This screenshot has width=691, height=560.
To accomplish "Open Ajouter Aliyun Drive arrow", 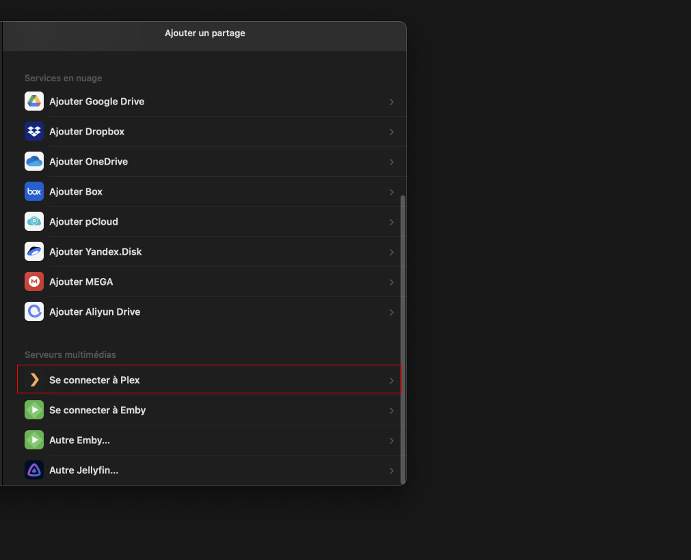I will point(392,312).
